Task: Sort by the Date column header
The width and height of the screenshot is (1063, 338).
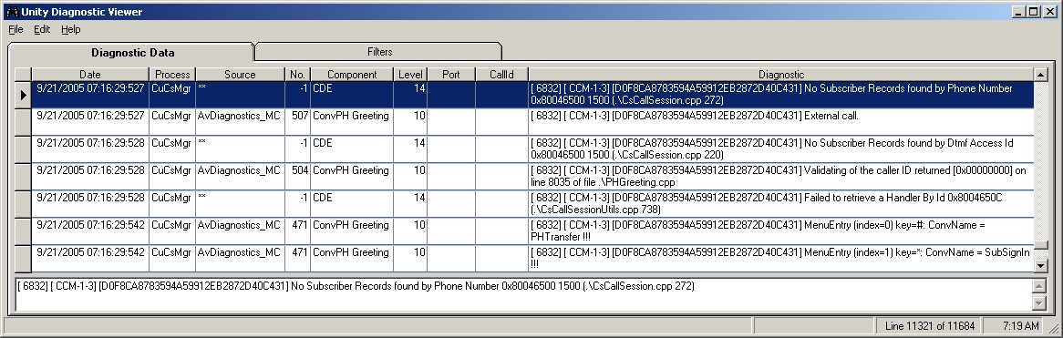Action: pyautogui.click(x=90, y=75)
